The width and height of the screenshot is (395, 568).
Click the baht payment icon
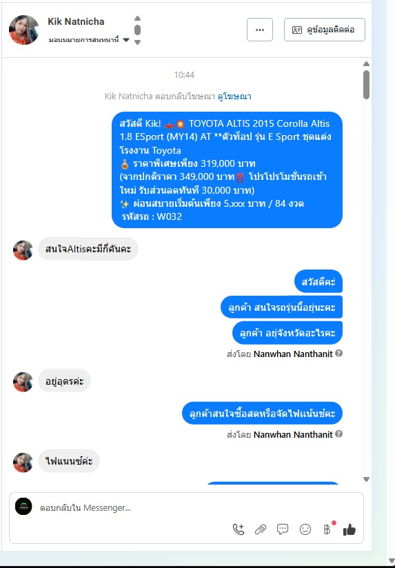(x=327, y=529)
